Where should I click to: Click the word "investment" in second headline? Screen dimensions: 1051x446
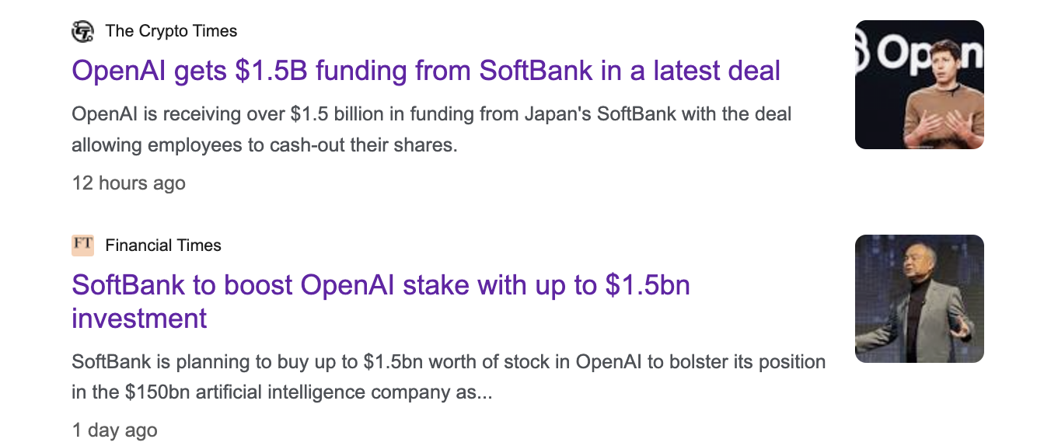(139, 319)
